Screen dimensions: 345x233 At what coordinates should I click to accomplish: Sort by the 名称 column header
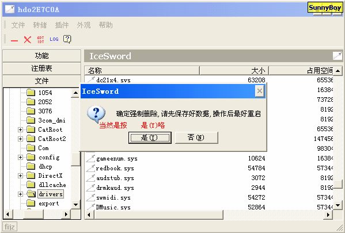point(142,71)
